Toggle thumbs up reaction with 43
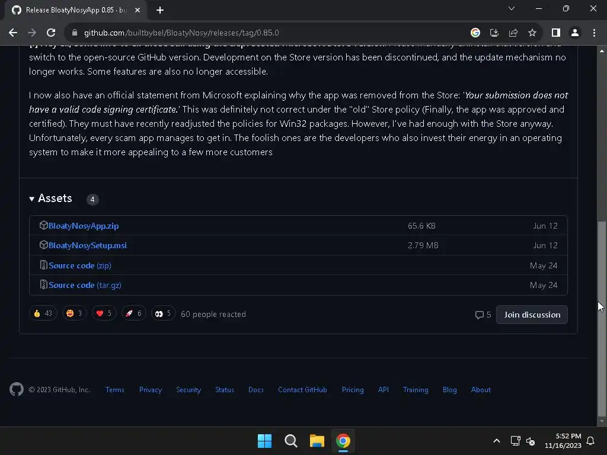 [43, 313]
